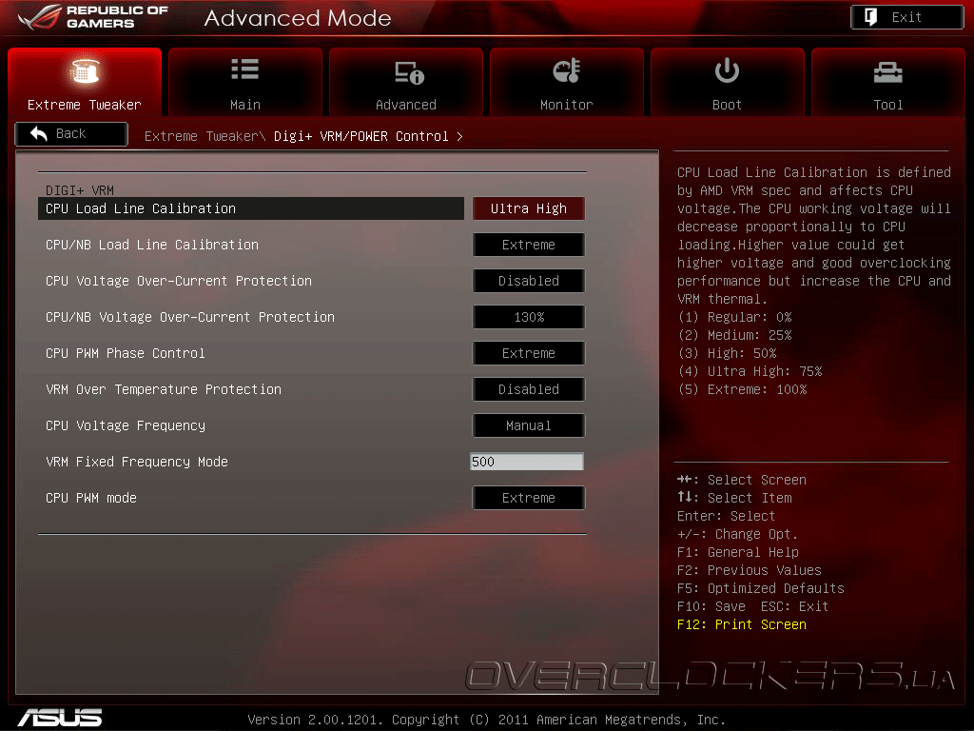Click the F5: Optimized Defaults hint

tap(761, 588)
